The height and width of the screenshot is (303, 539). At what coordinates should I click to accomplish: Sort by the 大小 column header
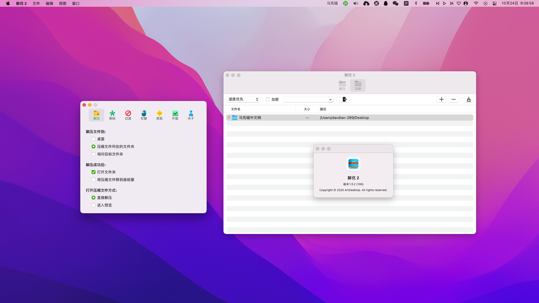(307, 109)
